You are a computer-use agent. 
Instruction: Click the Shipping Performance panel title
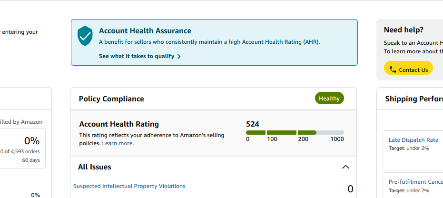pos(413,99)
